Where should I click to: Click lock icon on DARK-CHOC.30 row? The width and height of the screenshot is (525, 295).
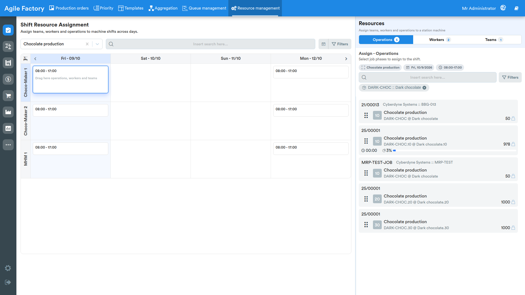click(513, 228)
